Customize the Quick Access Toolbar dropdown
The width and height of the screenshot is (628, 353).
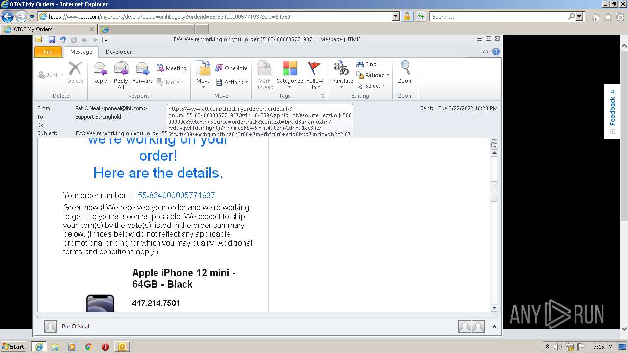tap(105, 40)
